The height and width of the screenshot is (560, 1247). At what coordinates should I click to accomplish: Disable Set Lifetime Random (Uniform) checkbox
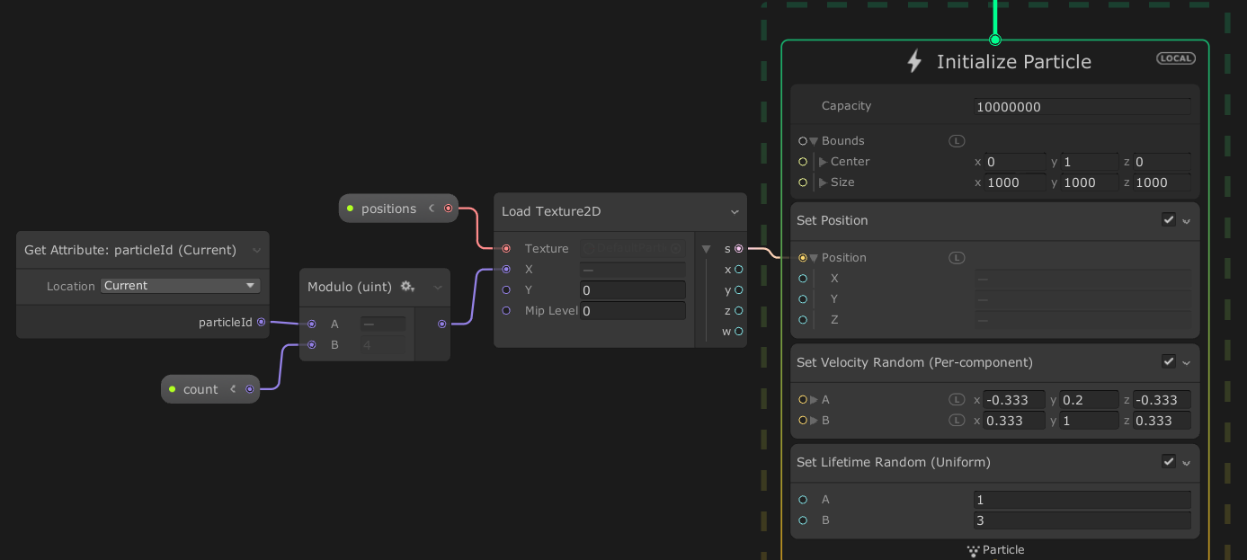(1168, 461)
